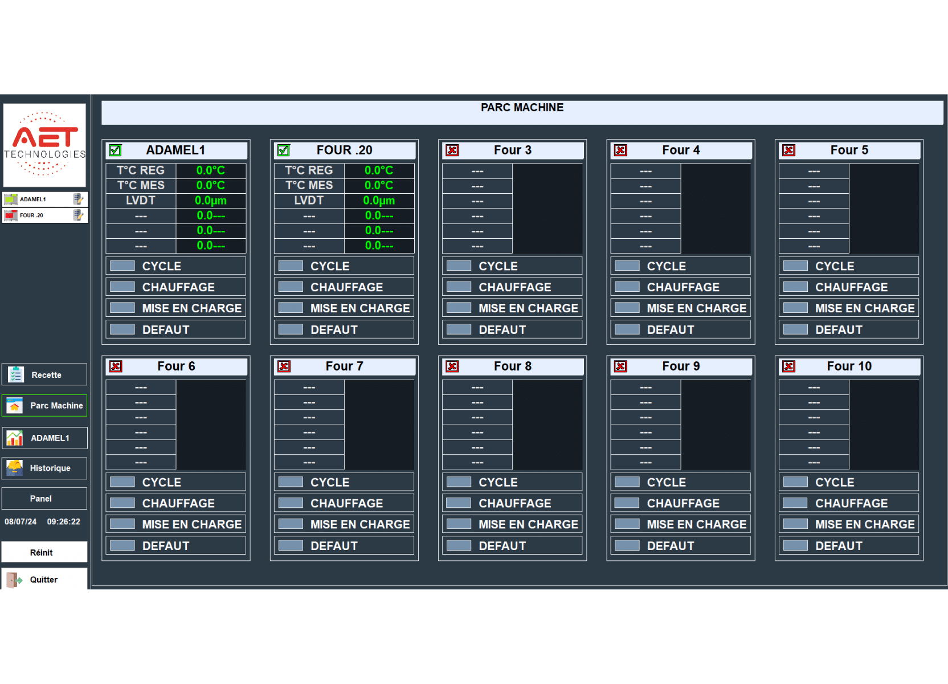Toggle the red X checkbox on Four 10

click(789, 367)
